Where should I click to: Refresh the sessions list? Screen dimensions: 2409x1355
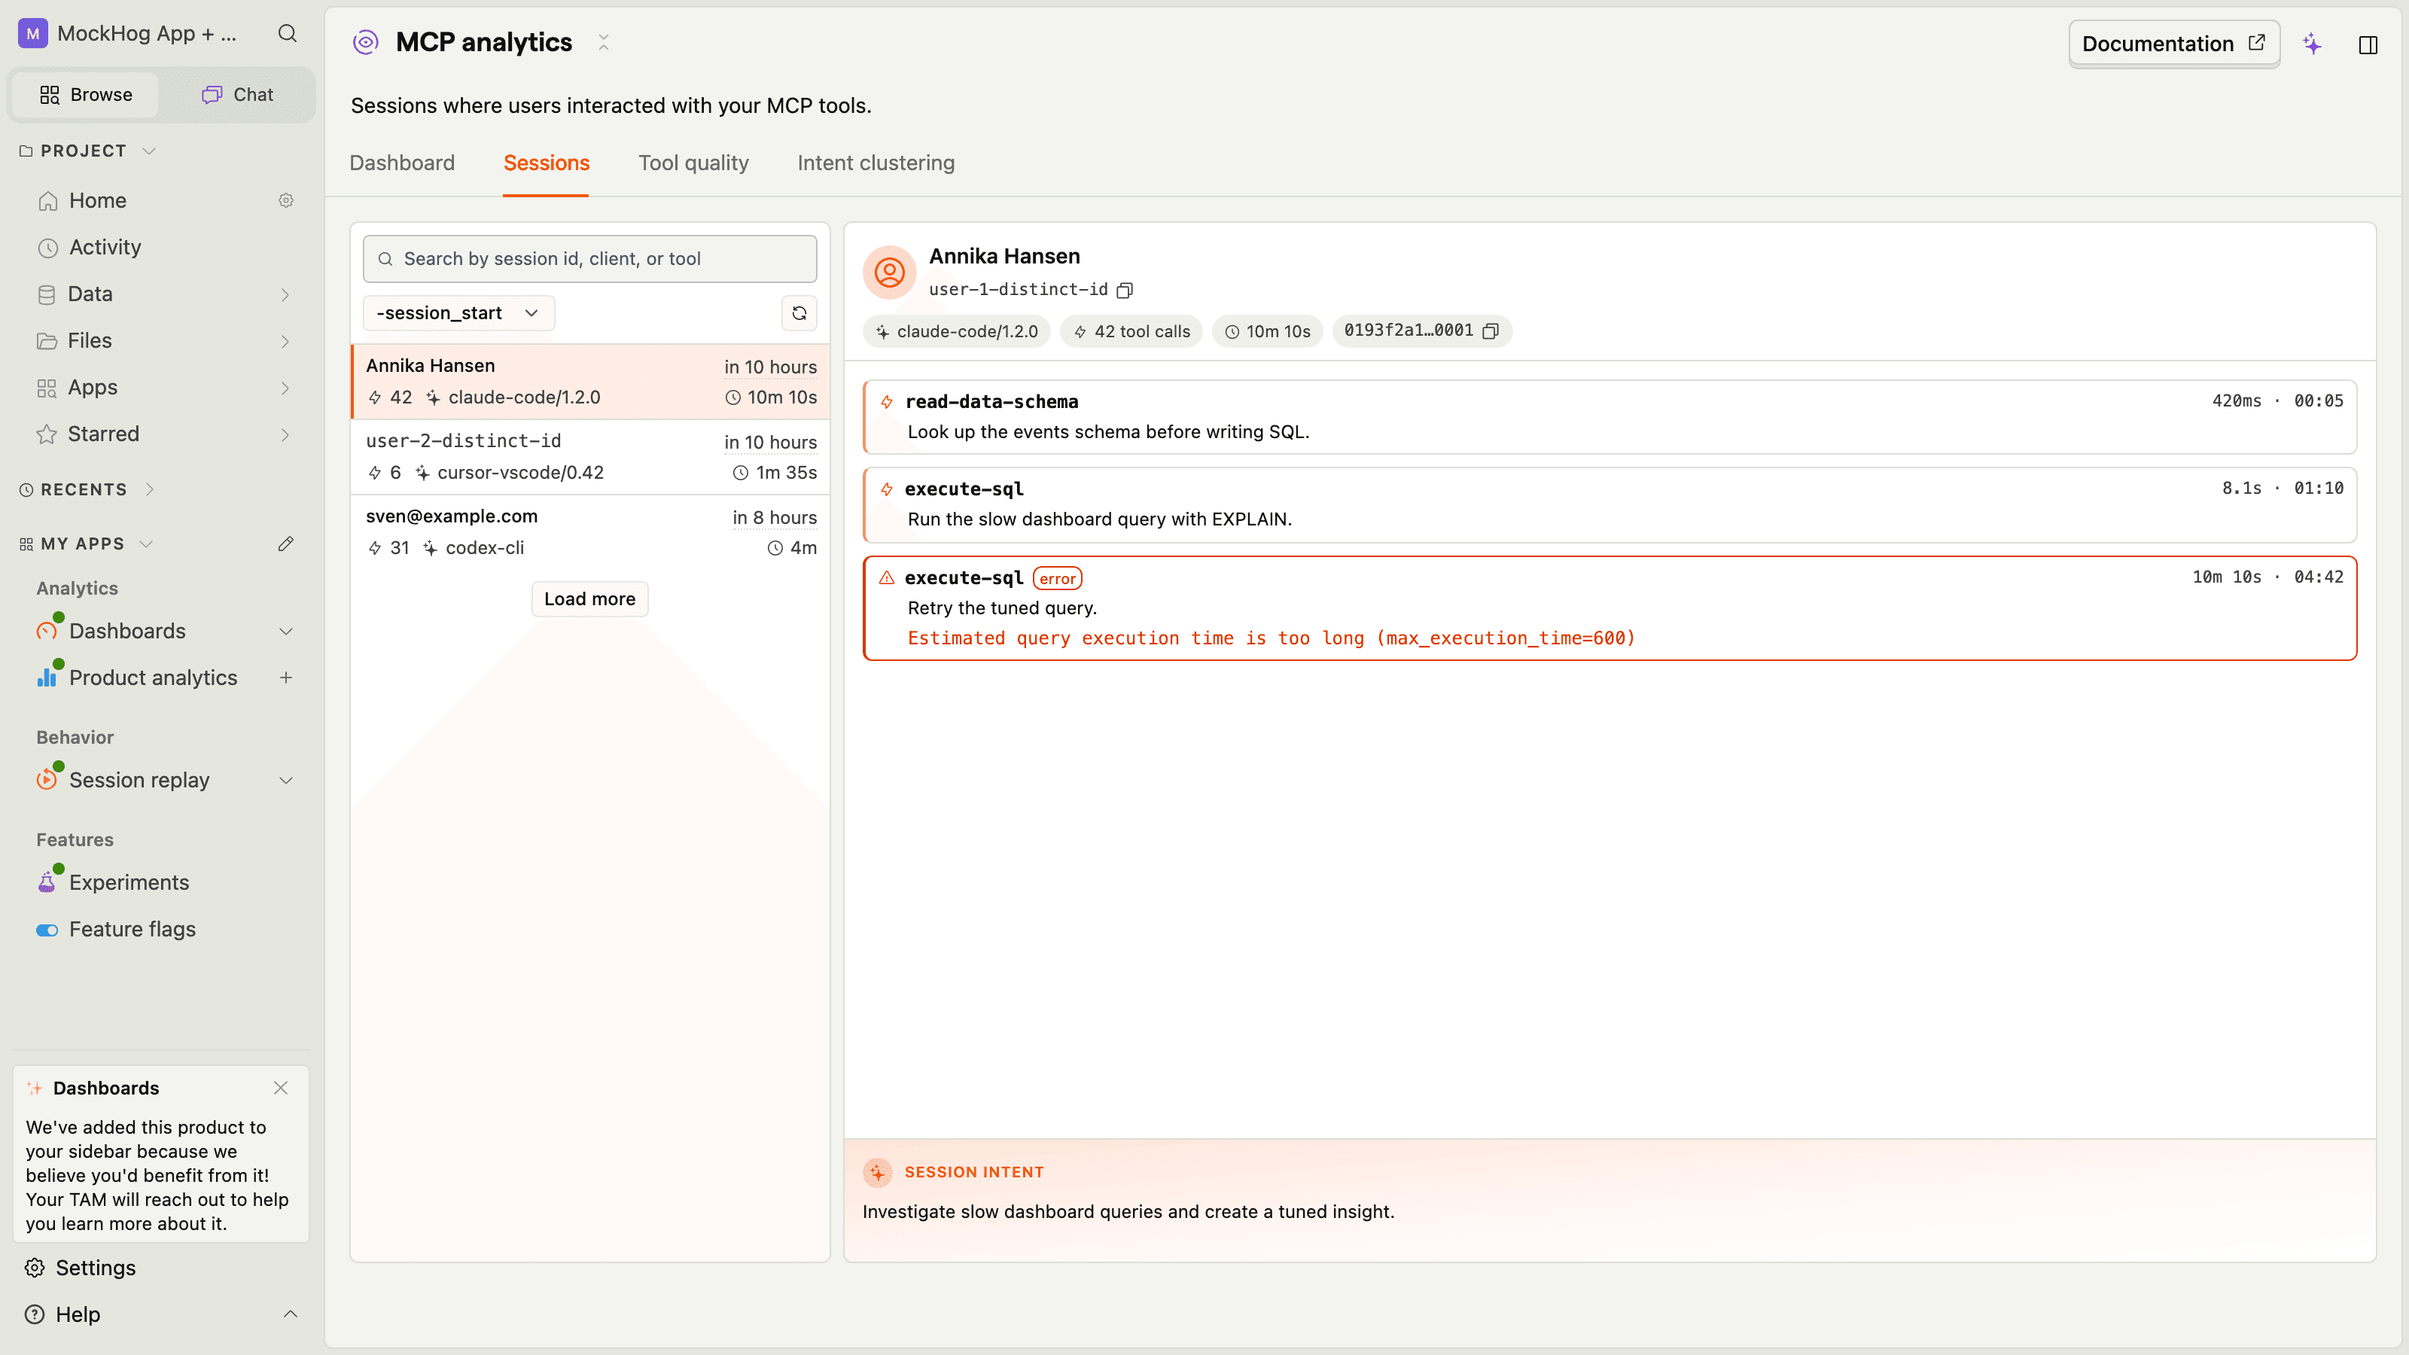(x=799, y=313)
